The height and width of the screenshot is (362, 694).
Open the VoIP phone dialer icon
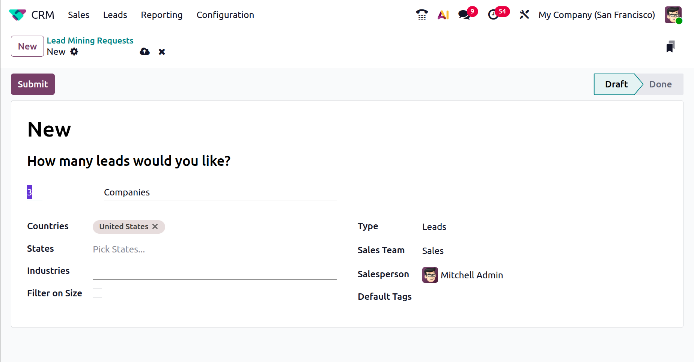point(422,15)
